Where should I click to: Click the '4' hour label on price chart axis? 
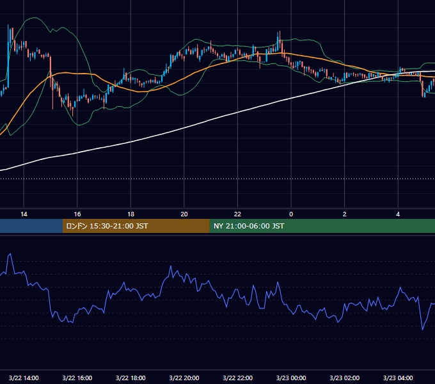(398, 214)
